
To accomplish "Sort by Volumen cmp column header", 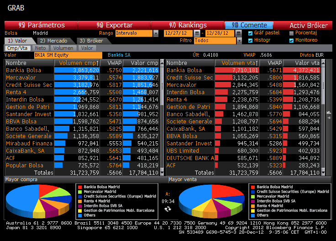I will pyautogui.click(x=77, y=63).
